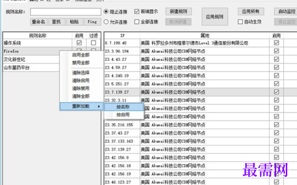This screenshot has width=297, height=185.
Task: Toggle 启用 checkbox for IP 23.4.240.19
Action: [x=276, y=76]
